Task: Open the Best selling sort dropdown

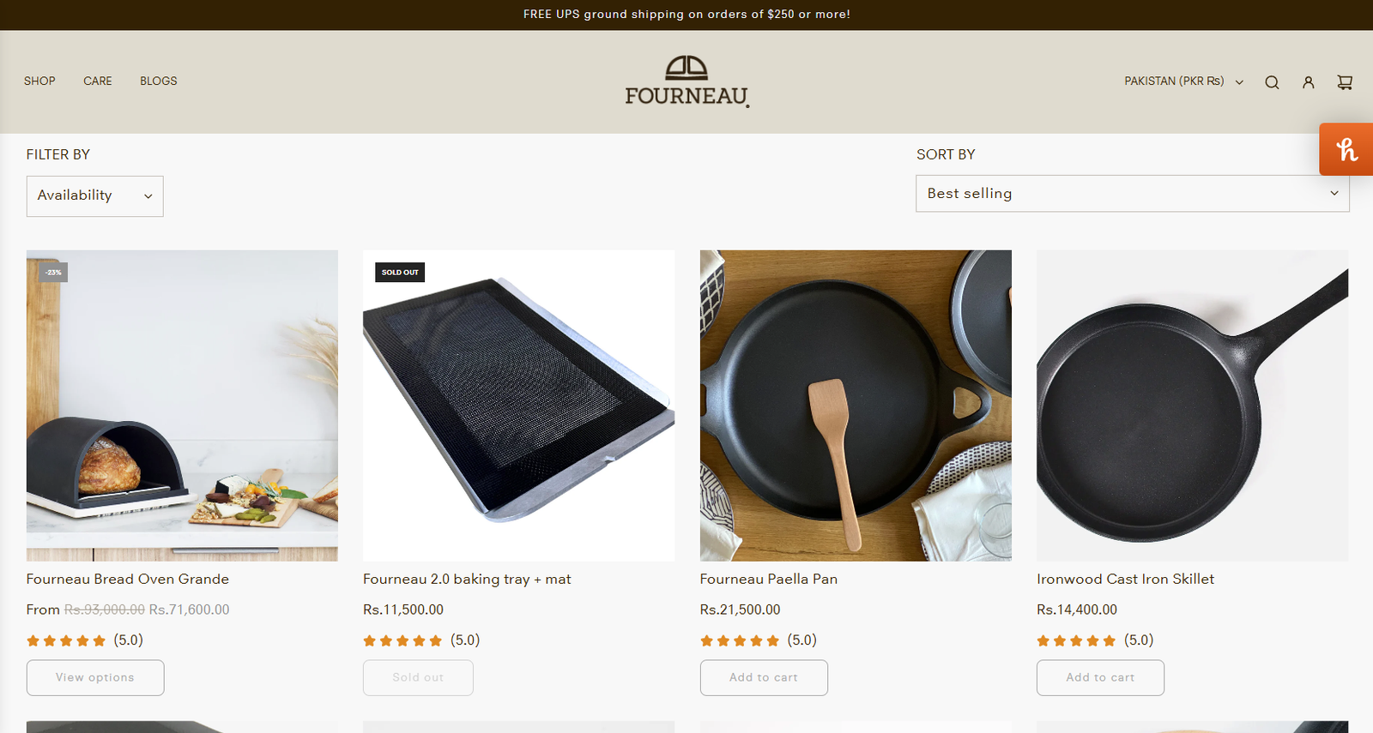Action: [1132, 194]
